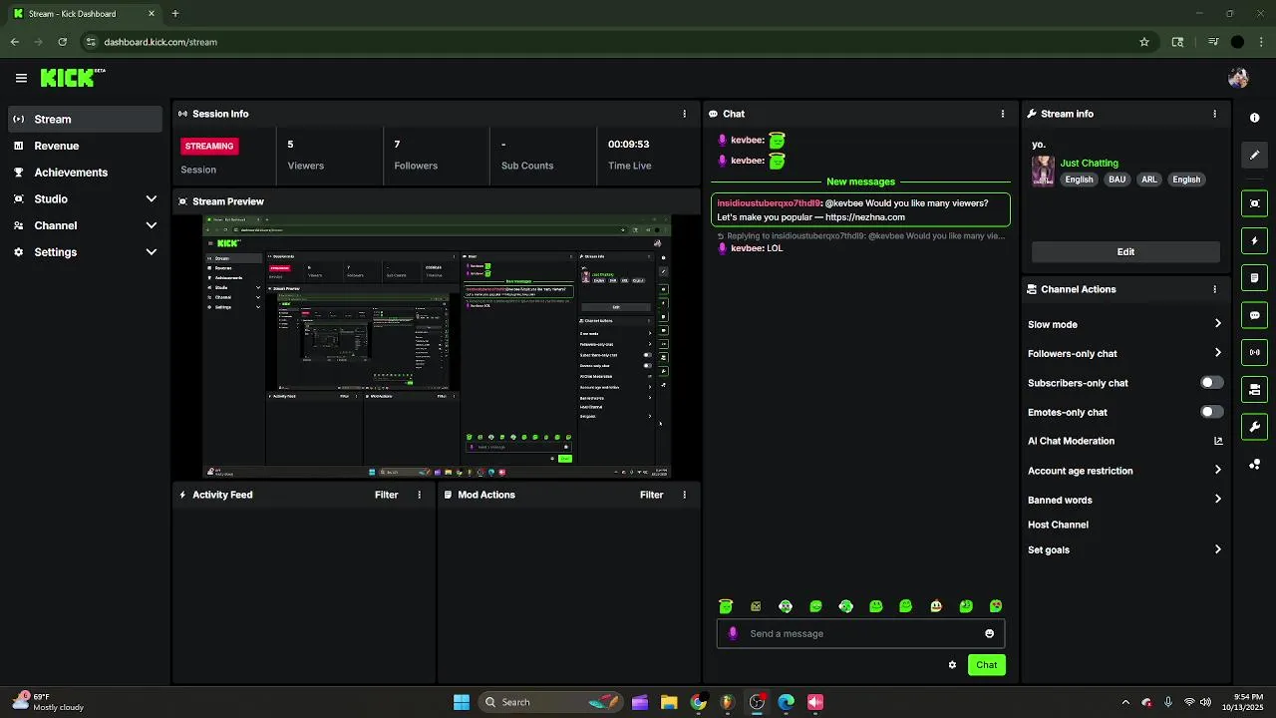Image resolution: width=1276 pixels, height=718 pixels.
Task: Open Session Info three-dot options
Action: tap(684, 114)
